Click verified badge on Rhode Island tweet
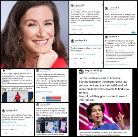The height and width of the screenshot is (137, 138). click(101, 71)
